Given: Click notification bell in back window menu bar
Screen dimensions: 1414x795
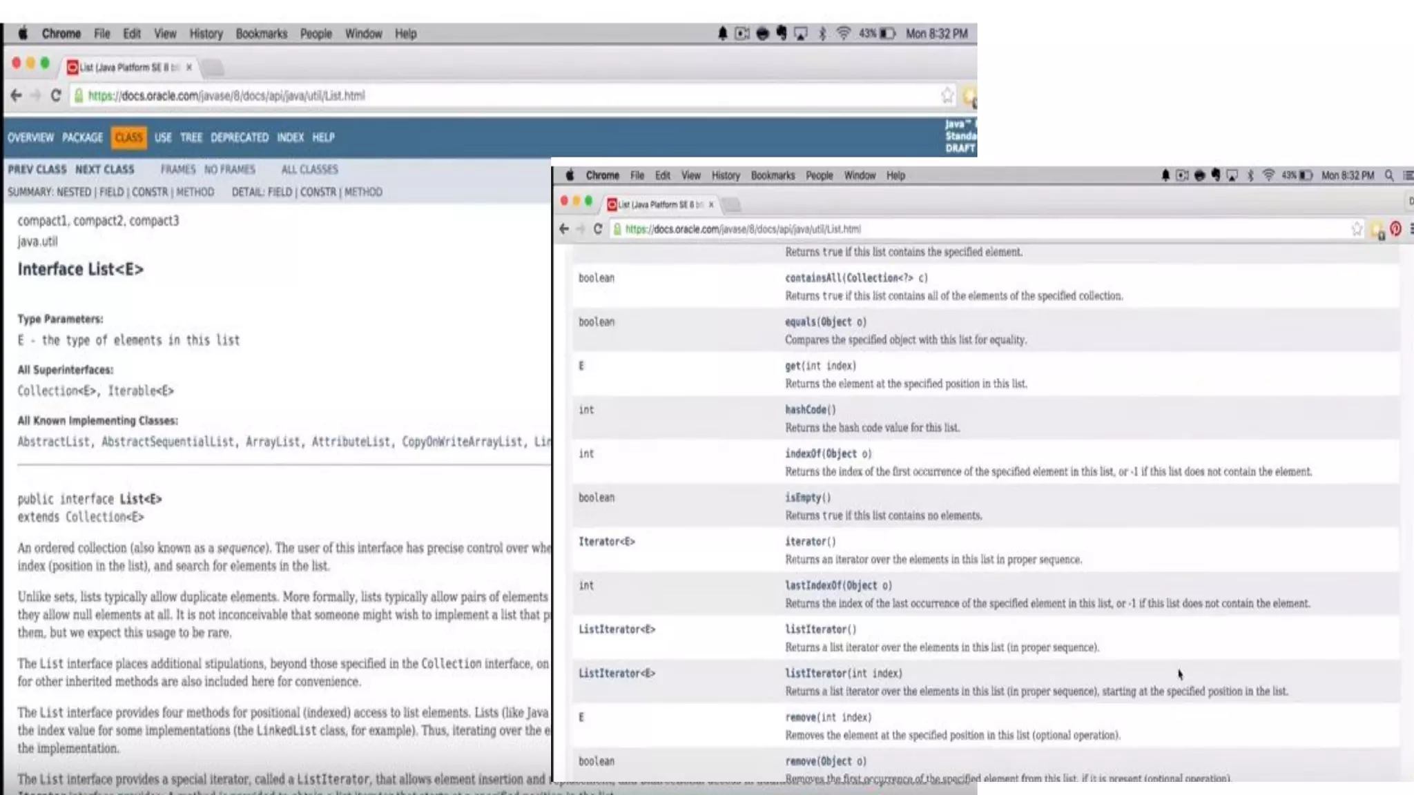Looking at the screenshot, I should click(722, 33).
